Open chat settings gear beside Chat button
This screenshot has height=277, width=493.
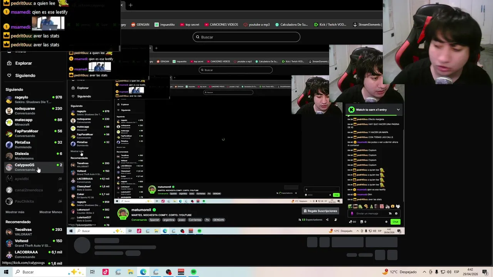tap(386, 222)
